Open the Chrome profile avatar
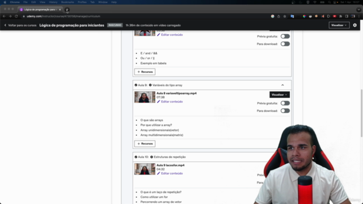363x204 pixels. point(353,16)
